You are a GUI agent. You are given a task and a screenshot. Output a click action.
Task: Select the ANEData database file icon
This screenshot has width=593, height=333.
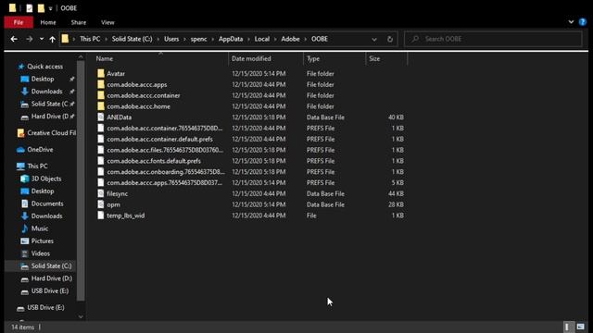click(101, 117)
